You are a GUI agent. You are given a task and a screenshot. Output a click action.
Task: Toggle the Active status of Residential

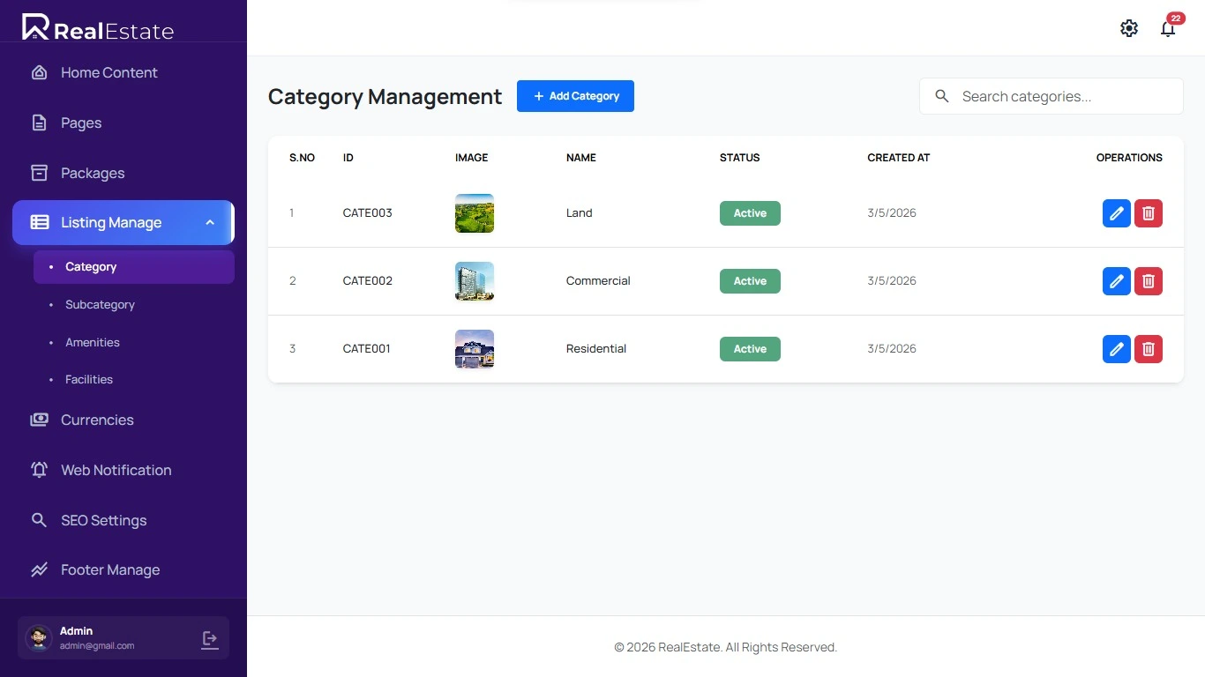pos(750,349)
